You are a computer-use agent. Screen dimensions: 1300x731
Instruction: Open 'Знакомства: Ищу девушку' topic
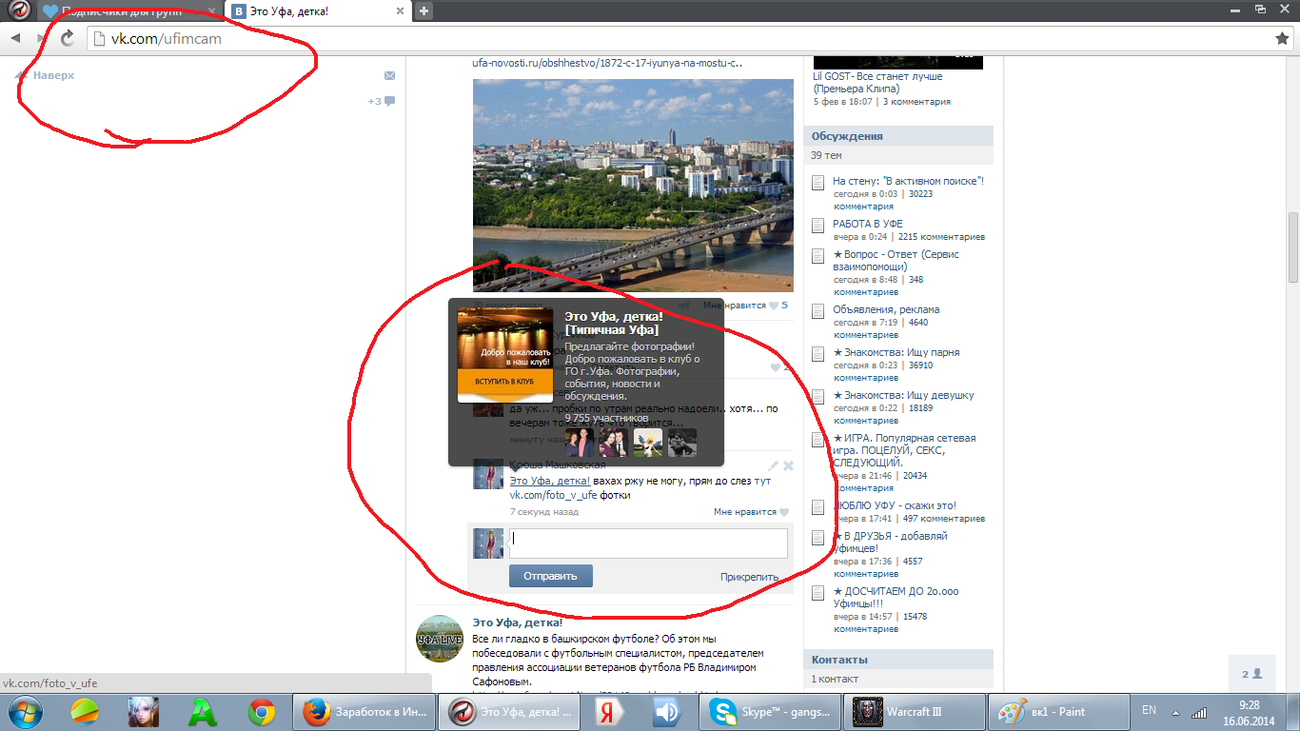tap(903, 395)
